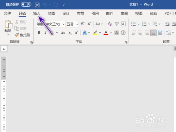
Task: Switch to the 邮件 tab
Action: click(110, 13)
